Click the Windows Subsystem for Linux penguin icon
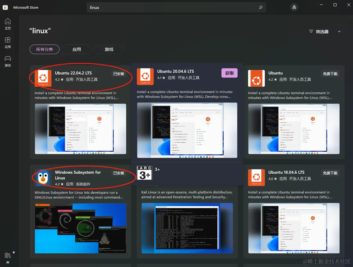 (43, 177)
